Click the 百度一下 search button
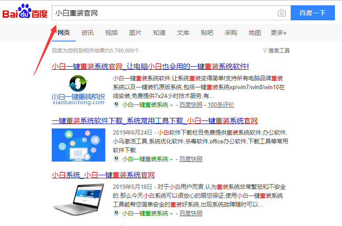 pyautogui.click(x=312, y=13)
